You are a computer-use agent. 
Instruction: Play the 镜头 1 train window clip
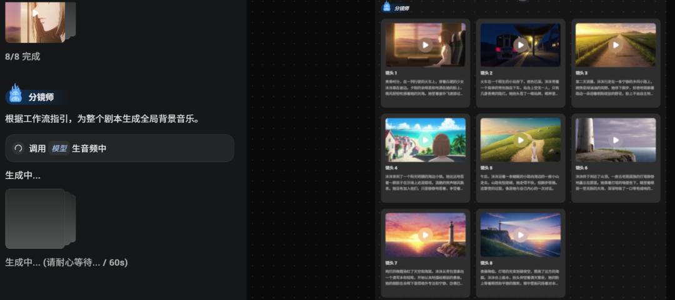[426, 45]
